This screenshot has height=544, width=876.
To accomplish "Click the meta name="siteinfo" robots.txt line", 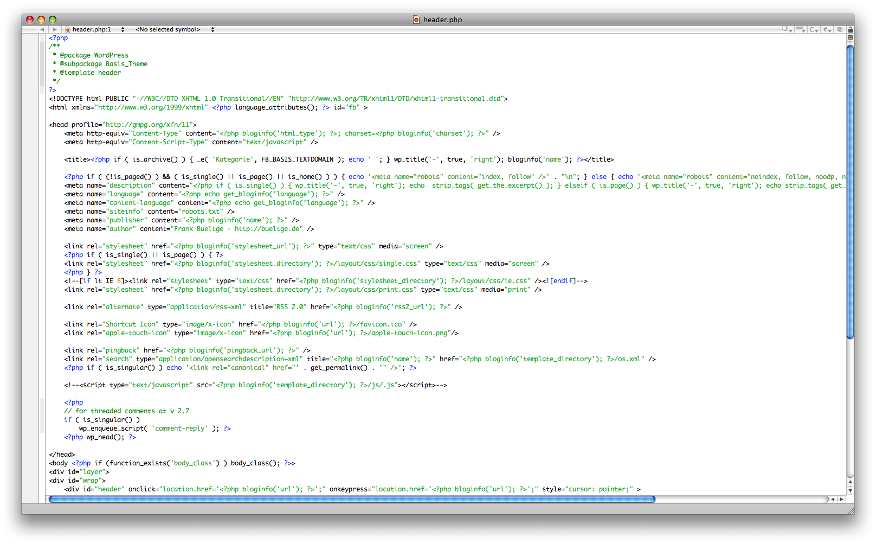I will (x=149, y=212).
